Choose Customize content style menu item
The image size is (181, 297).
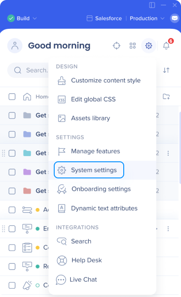(99, 80)
